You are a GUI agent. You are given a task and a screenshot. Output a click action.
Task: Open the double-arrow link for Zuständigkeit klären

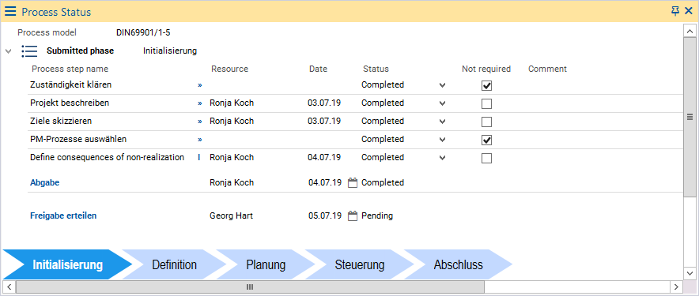pos(200,85)
